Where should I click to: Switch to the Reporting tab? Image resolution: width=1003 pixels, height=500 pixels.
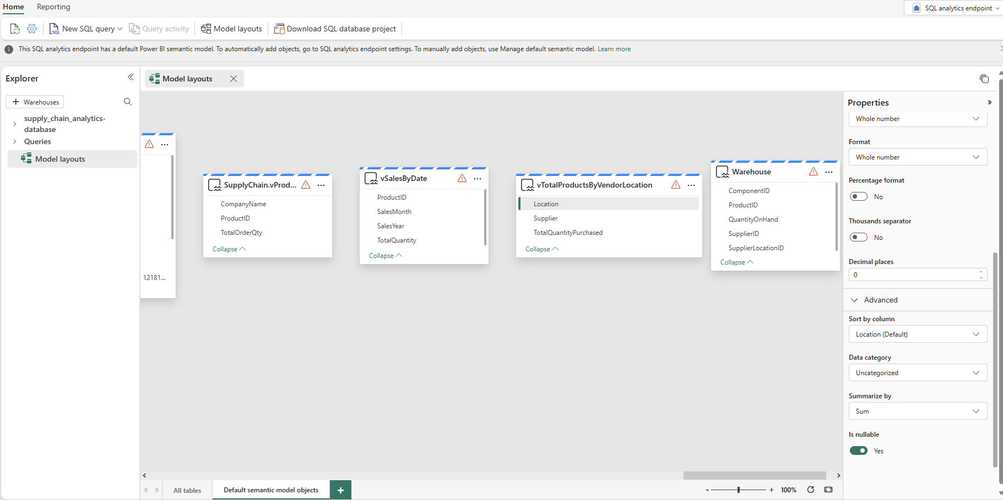(x=53, y=7)
